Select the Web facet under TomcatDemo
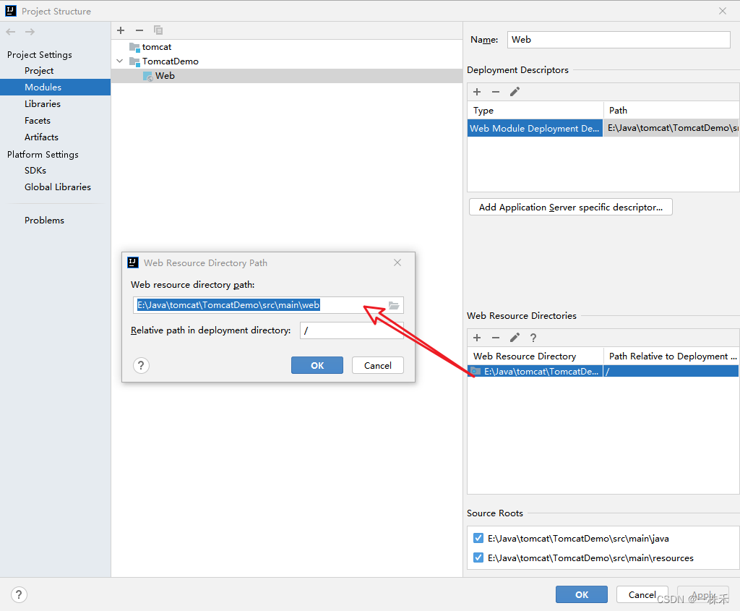The image size is (740, 611). click(286, 75)
